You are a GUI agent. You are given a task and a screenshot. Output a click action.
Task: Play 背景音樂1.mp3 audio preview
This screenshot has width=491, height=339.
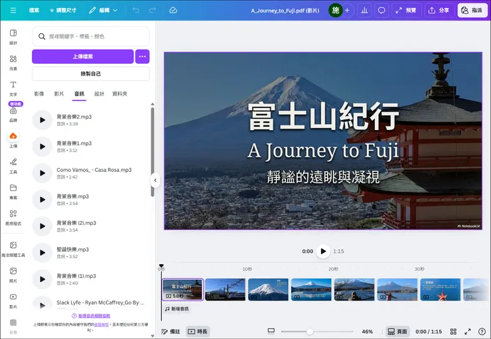pos(42,147)
